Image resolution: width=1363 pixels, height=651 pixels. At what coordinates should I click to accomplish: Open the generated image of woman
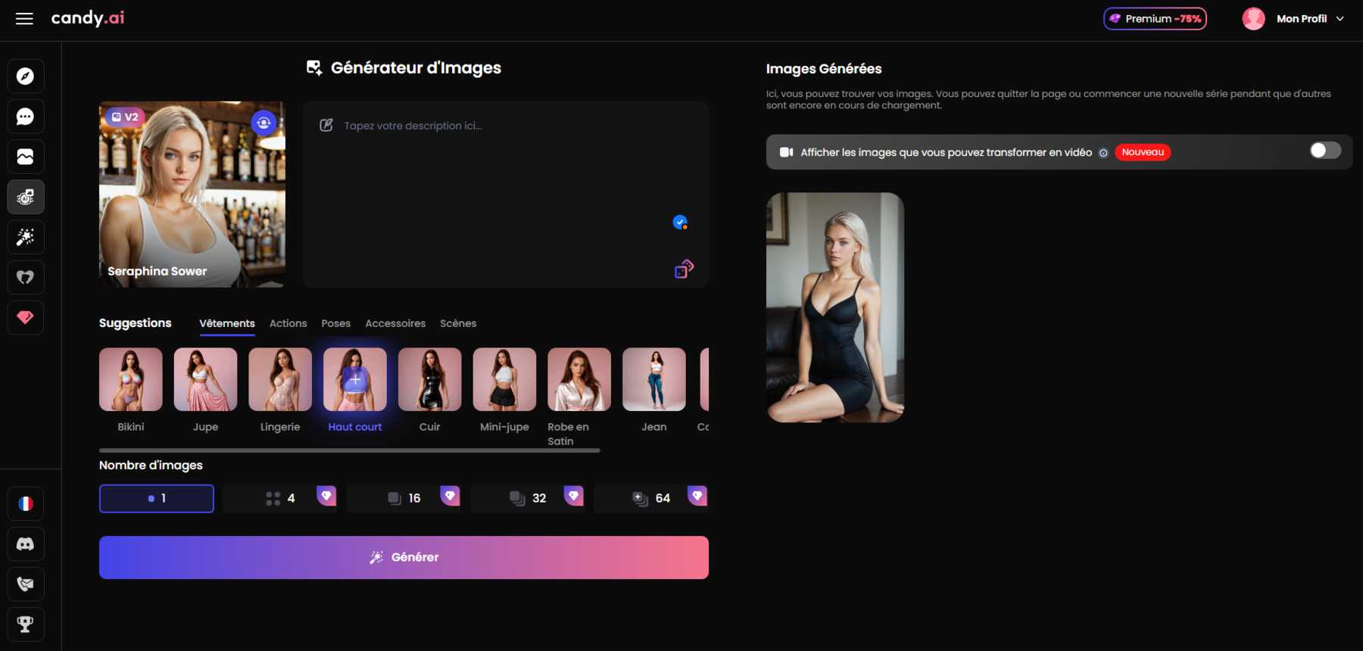tap(835, 307)
